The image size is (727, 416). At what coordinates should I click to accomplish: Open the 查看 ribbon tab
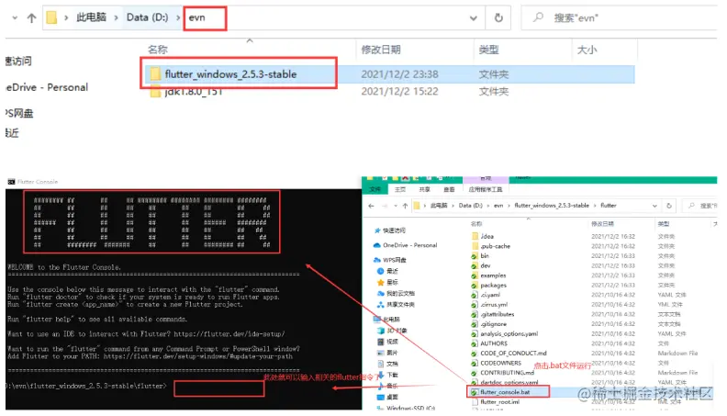[449, 189]
